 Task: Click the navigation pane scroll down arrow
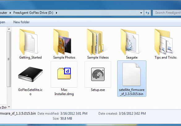9,107
